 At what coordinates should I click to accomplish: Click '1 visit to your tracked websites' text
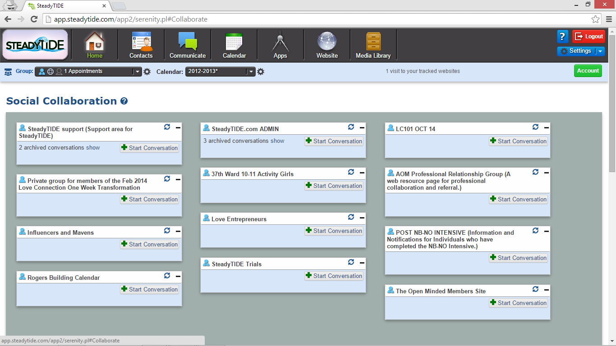[x=423, y=71]
